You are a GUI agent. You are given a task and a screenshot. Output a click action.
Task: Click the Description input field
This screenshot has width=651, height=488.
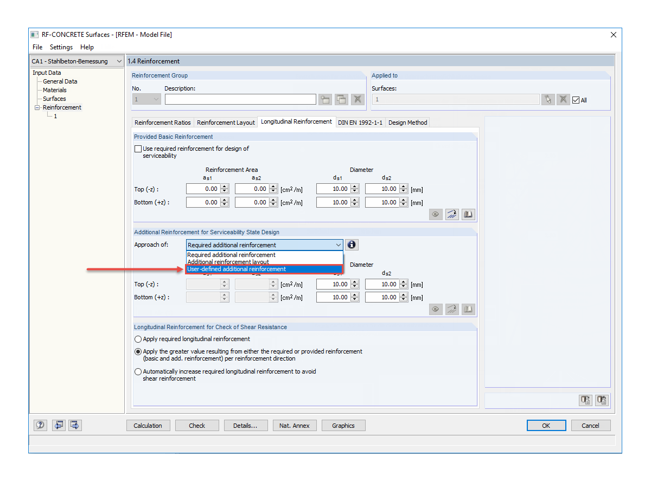pyautogui.click(x=240, y=99)
